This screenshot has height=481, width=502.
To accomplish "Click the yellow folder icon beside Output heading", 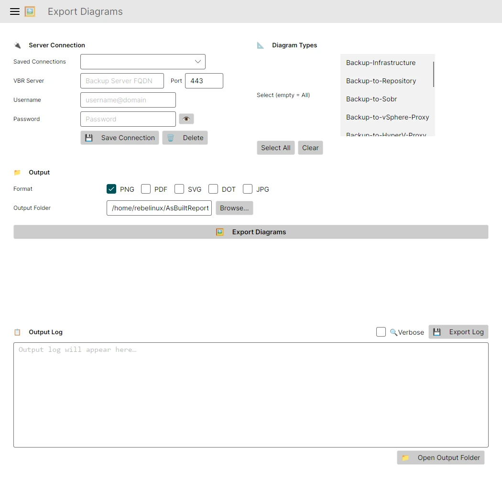I will coord(18,172).
